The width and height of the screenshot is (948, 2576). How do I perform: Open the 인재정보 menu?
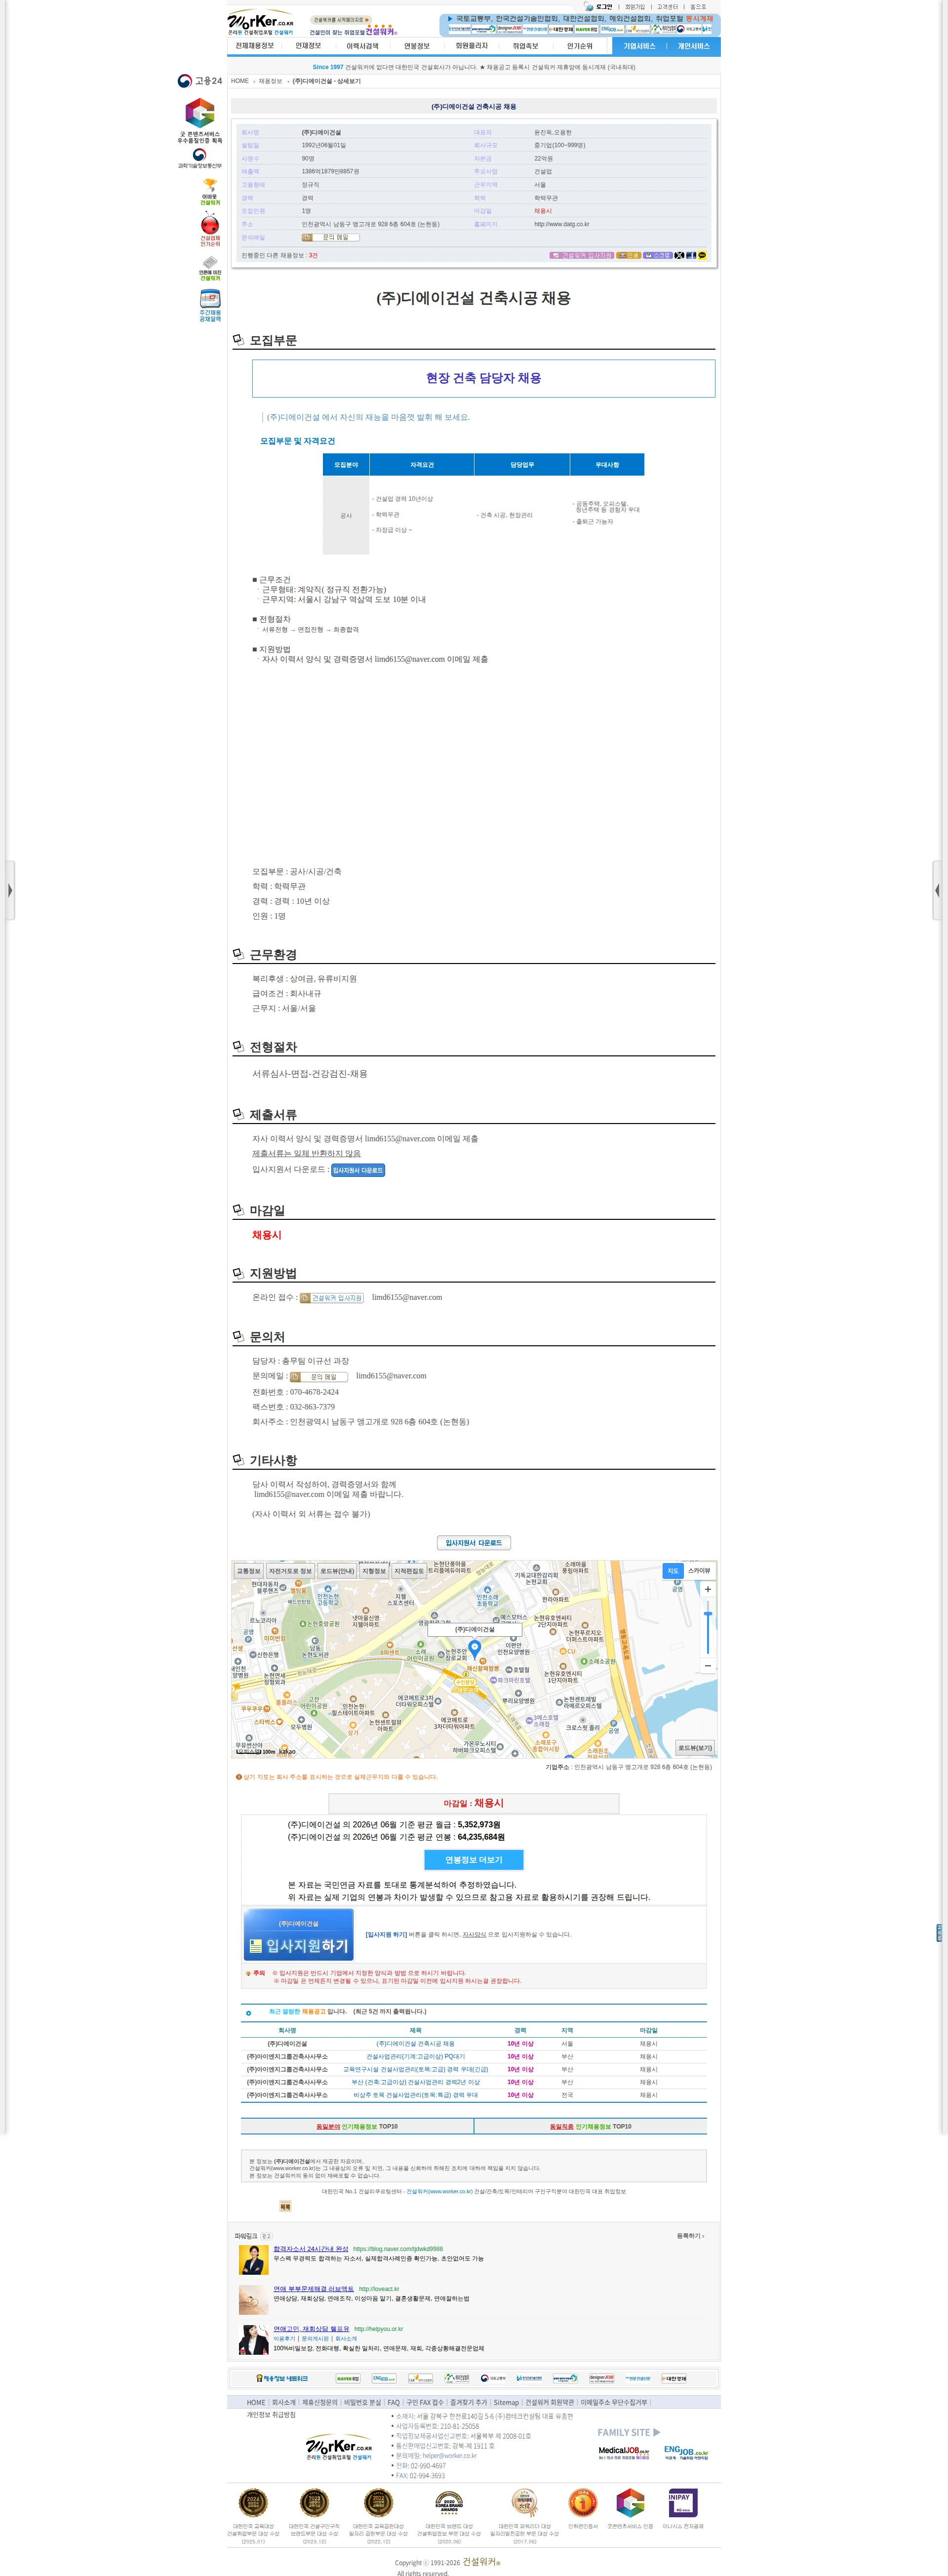(308, 46)
